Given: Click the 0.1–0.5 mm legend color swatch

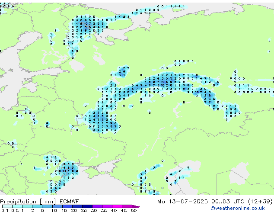Looking at the screenshot, I should (7, 206).
